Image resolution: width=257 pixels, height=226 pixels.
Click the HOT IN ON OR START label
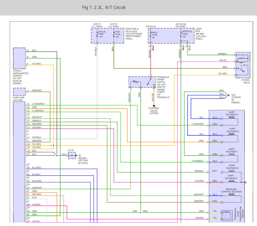(x=180, y=25)
